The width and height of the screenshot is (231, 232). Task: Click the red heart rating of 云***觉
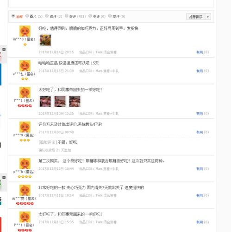(x=25, y=204)
